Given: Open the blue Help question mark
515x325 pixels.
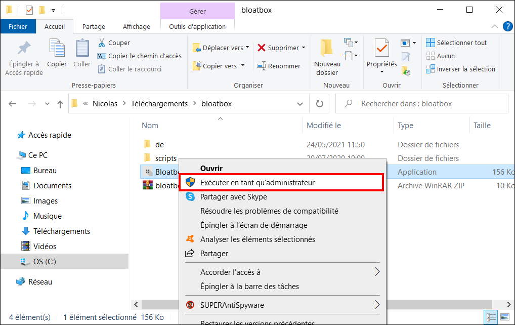Looking at the screenshot, I should [508, 27].
